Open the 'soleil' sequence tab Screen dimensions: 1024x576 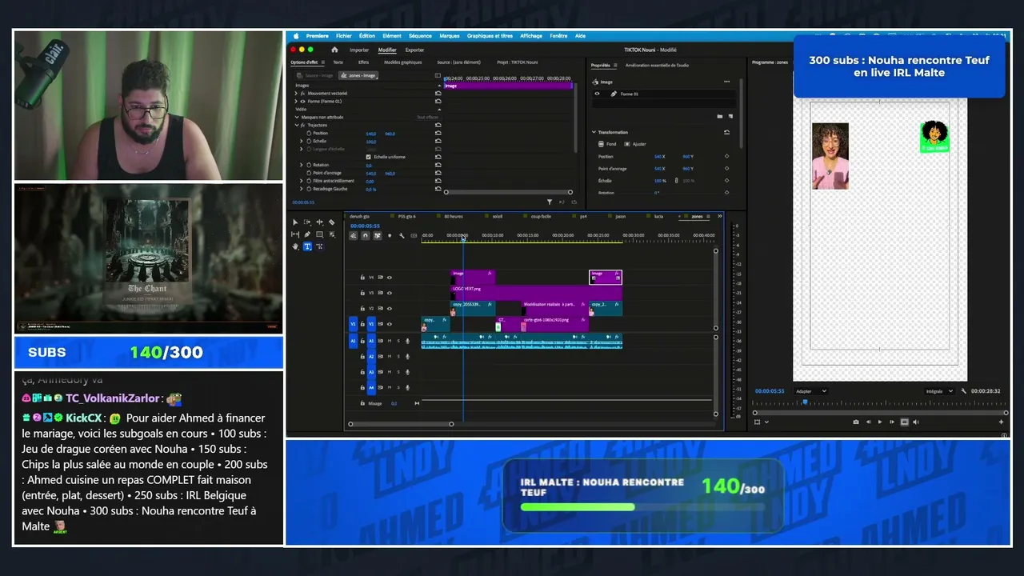pyautogui.click(x=497, y=216)
